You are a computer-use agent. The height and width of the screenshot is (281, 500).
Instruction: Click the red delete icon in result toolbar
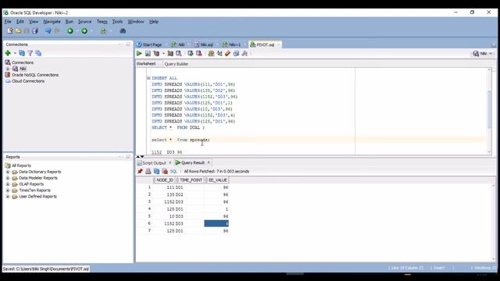[x=165, y=172]
